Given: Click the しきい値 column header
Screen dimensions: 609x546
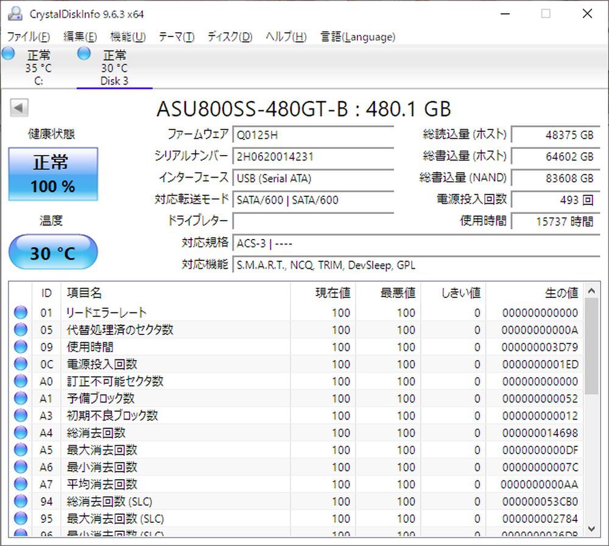Looking at the screenshot, I should 454,293.
